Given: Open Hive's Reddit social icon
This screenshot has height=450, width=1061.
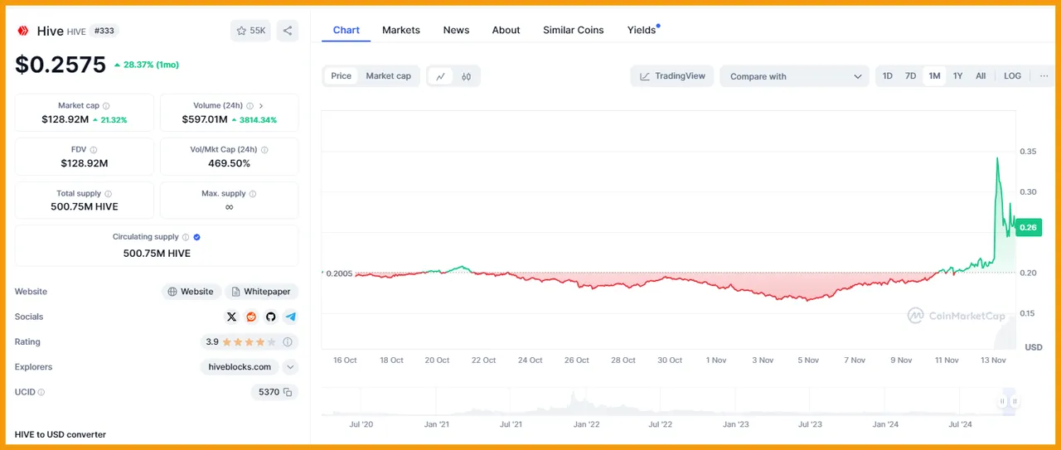Looking at the screenshot, I should point(251,317).
